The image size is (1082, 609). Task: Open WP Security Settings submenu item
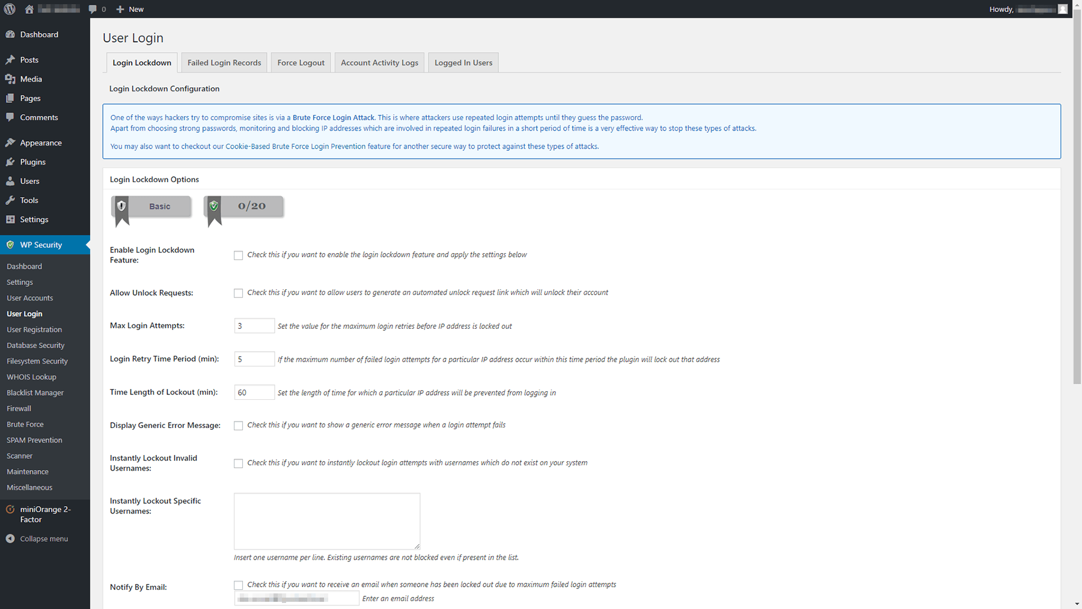20,282
